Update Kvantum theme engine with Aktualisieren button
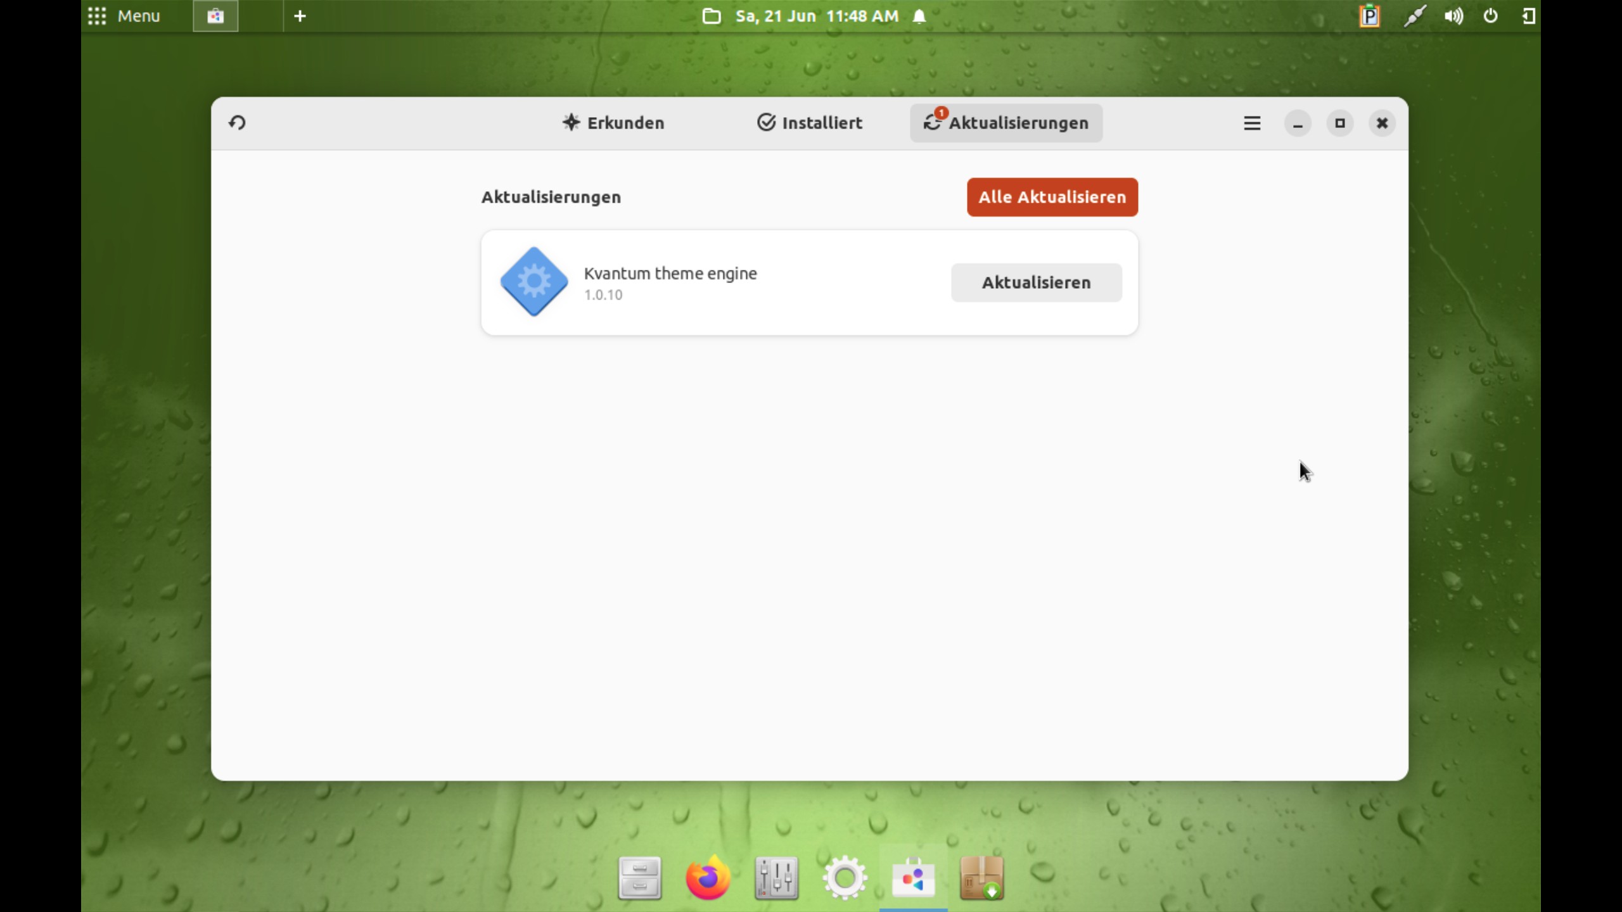1622x912 pixels. pos(1036,282)
